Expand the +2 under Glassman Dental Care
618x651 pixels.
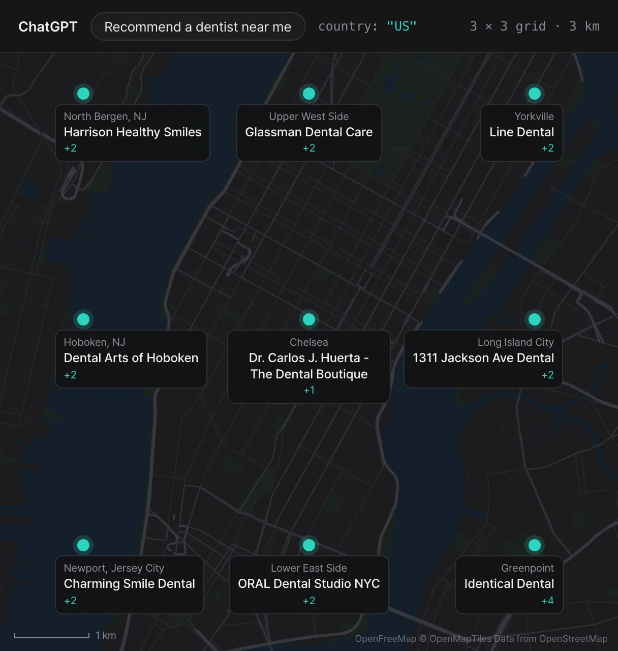coord(309,148)
